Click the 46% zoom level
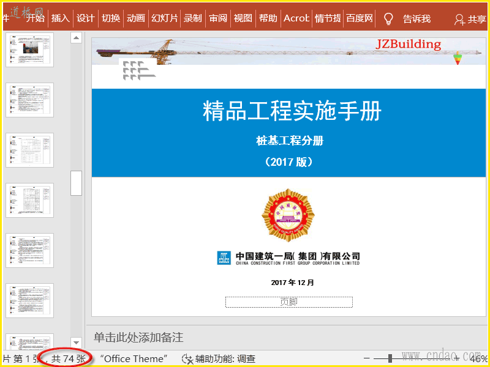490x367 pixels. click(x=479, y=359)
